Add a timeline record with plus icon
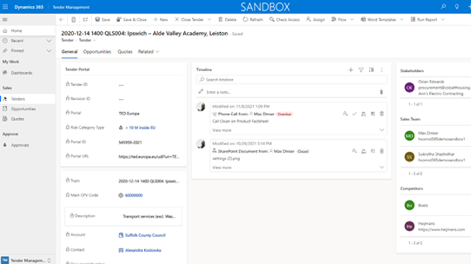 coord(350,70)
